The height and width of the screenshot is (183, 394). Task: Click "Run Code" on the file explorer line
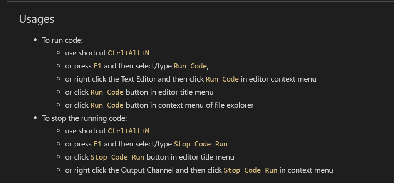(107, 105)
